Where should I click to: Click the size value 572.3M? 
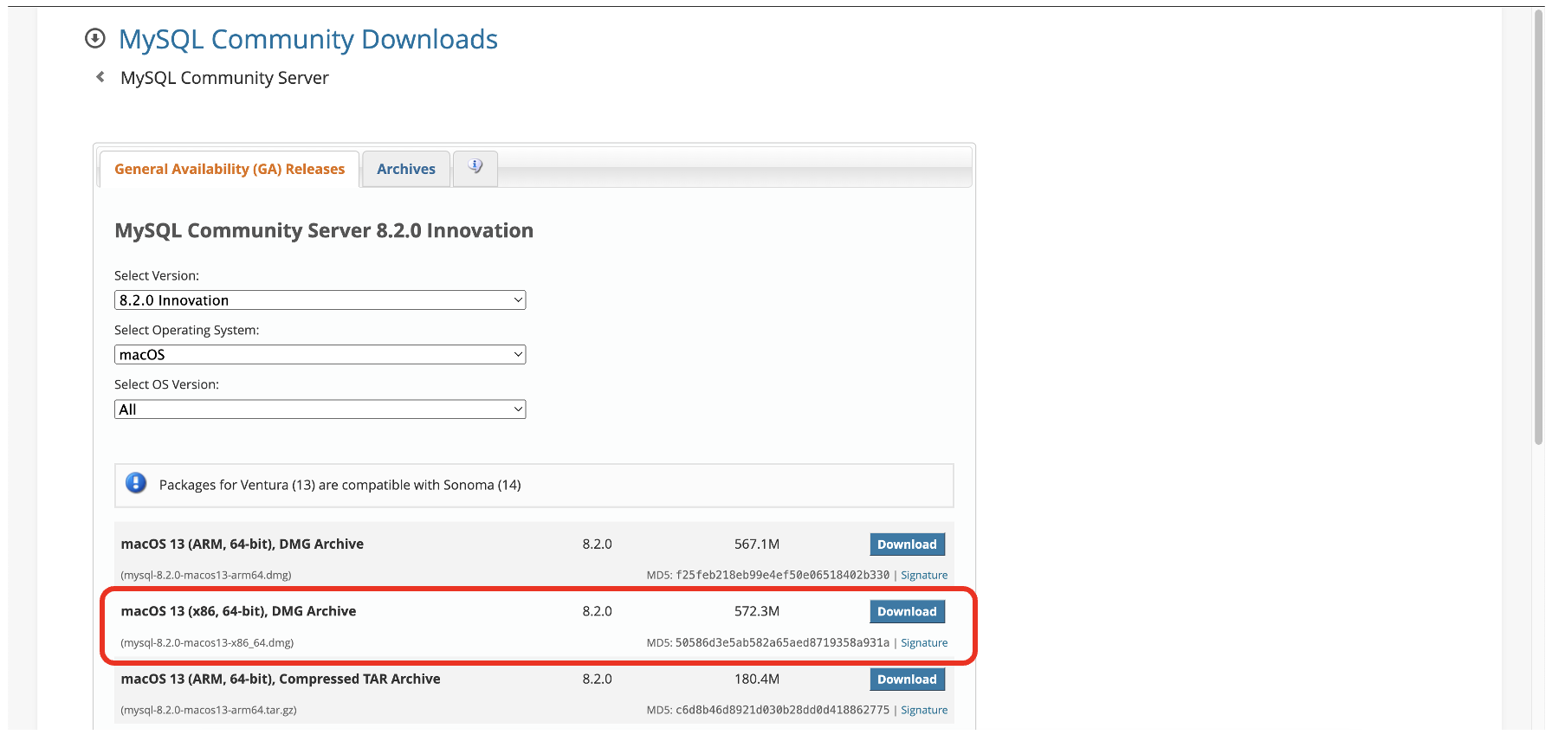pyautogui.click(x=757, y=611)
